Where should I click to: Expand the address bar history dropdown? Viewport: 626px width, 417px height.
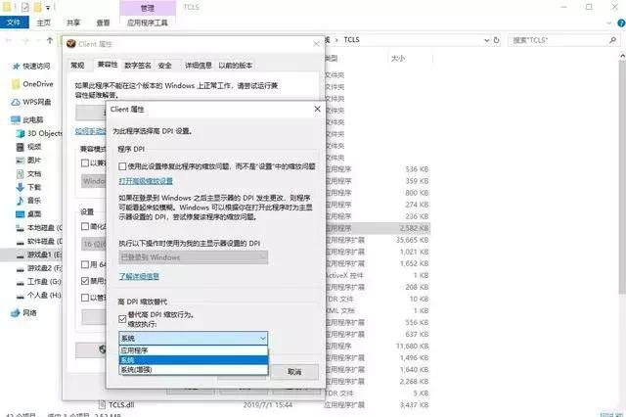pos(487,40)
